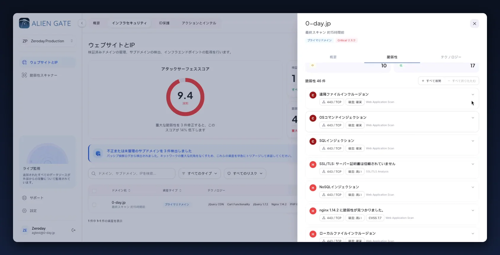Click the すべて展開 button
This screenshot has width=500, height=255.
coord(431,81)
